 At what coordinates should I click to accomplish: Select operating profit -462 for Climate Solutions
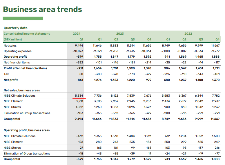tap(80, 136)
